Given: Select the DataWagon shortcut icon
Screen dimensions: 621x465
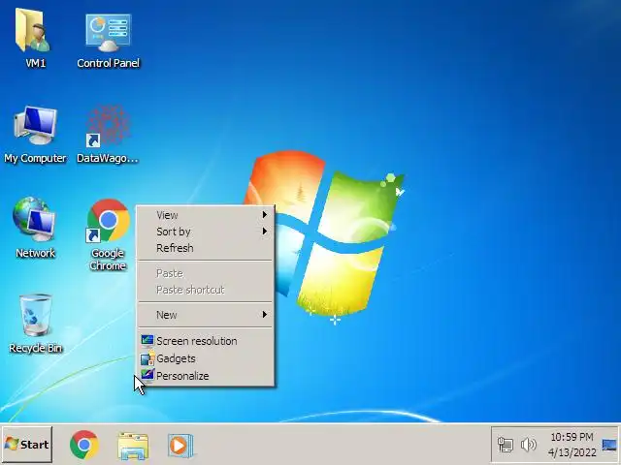Looking at the screenshot, I should click(108, 125).
